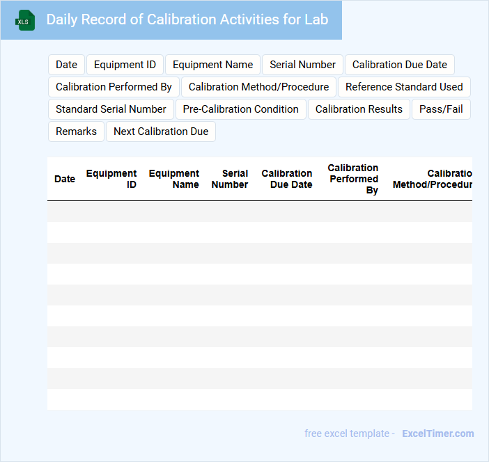Choose the Pre-Calibration Condition tag

click(240, 109)
